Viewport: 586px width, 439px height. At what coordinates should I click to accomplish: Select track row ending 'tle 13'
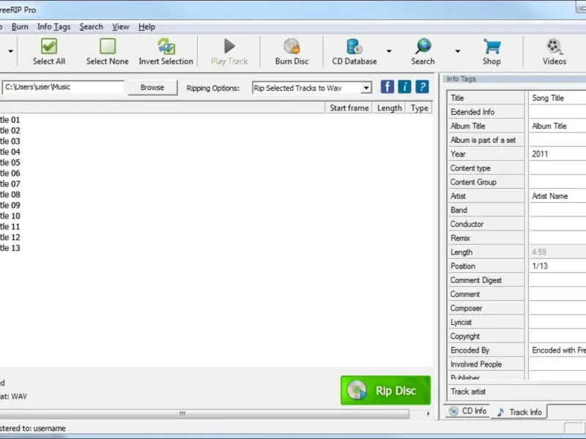coord(10,248)
